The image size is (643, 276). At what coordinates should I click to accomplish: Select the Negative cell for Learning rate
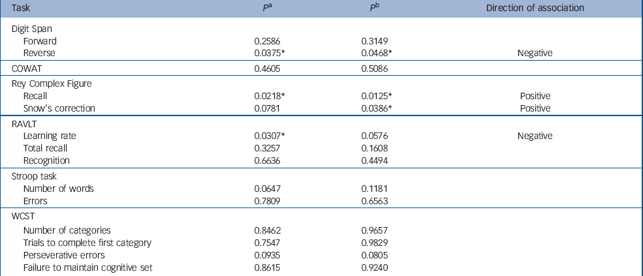click(535, 136)
